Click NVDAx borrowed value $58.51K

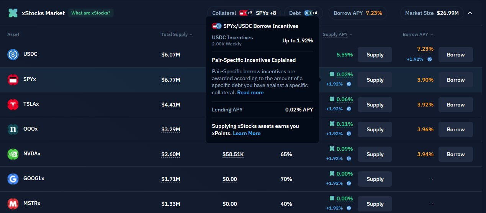(233, 154)
